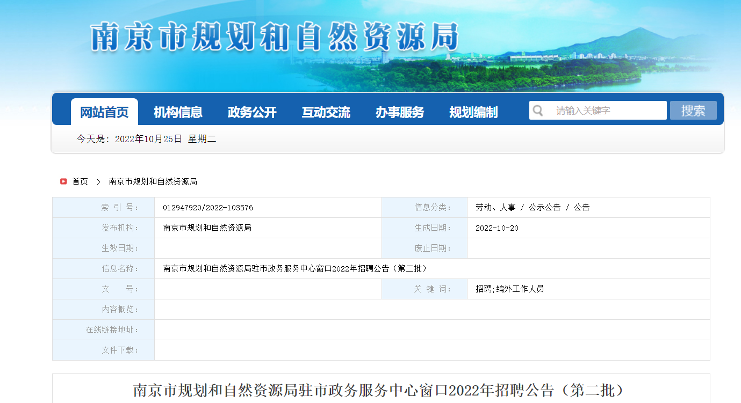Click the article heading 招聘公告（第二批）
Image resolution: width=741 pixels, height=403 pixels.
point(380,390)
